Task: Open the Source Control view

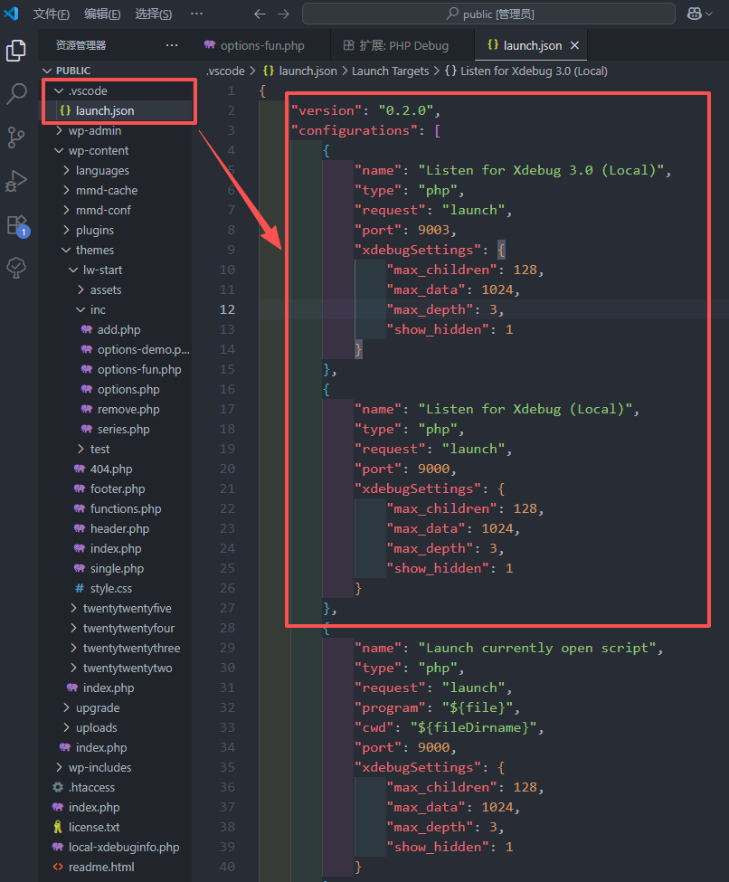Action: [x=15, y=138]
